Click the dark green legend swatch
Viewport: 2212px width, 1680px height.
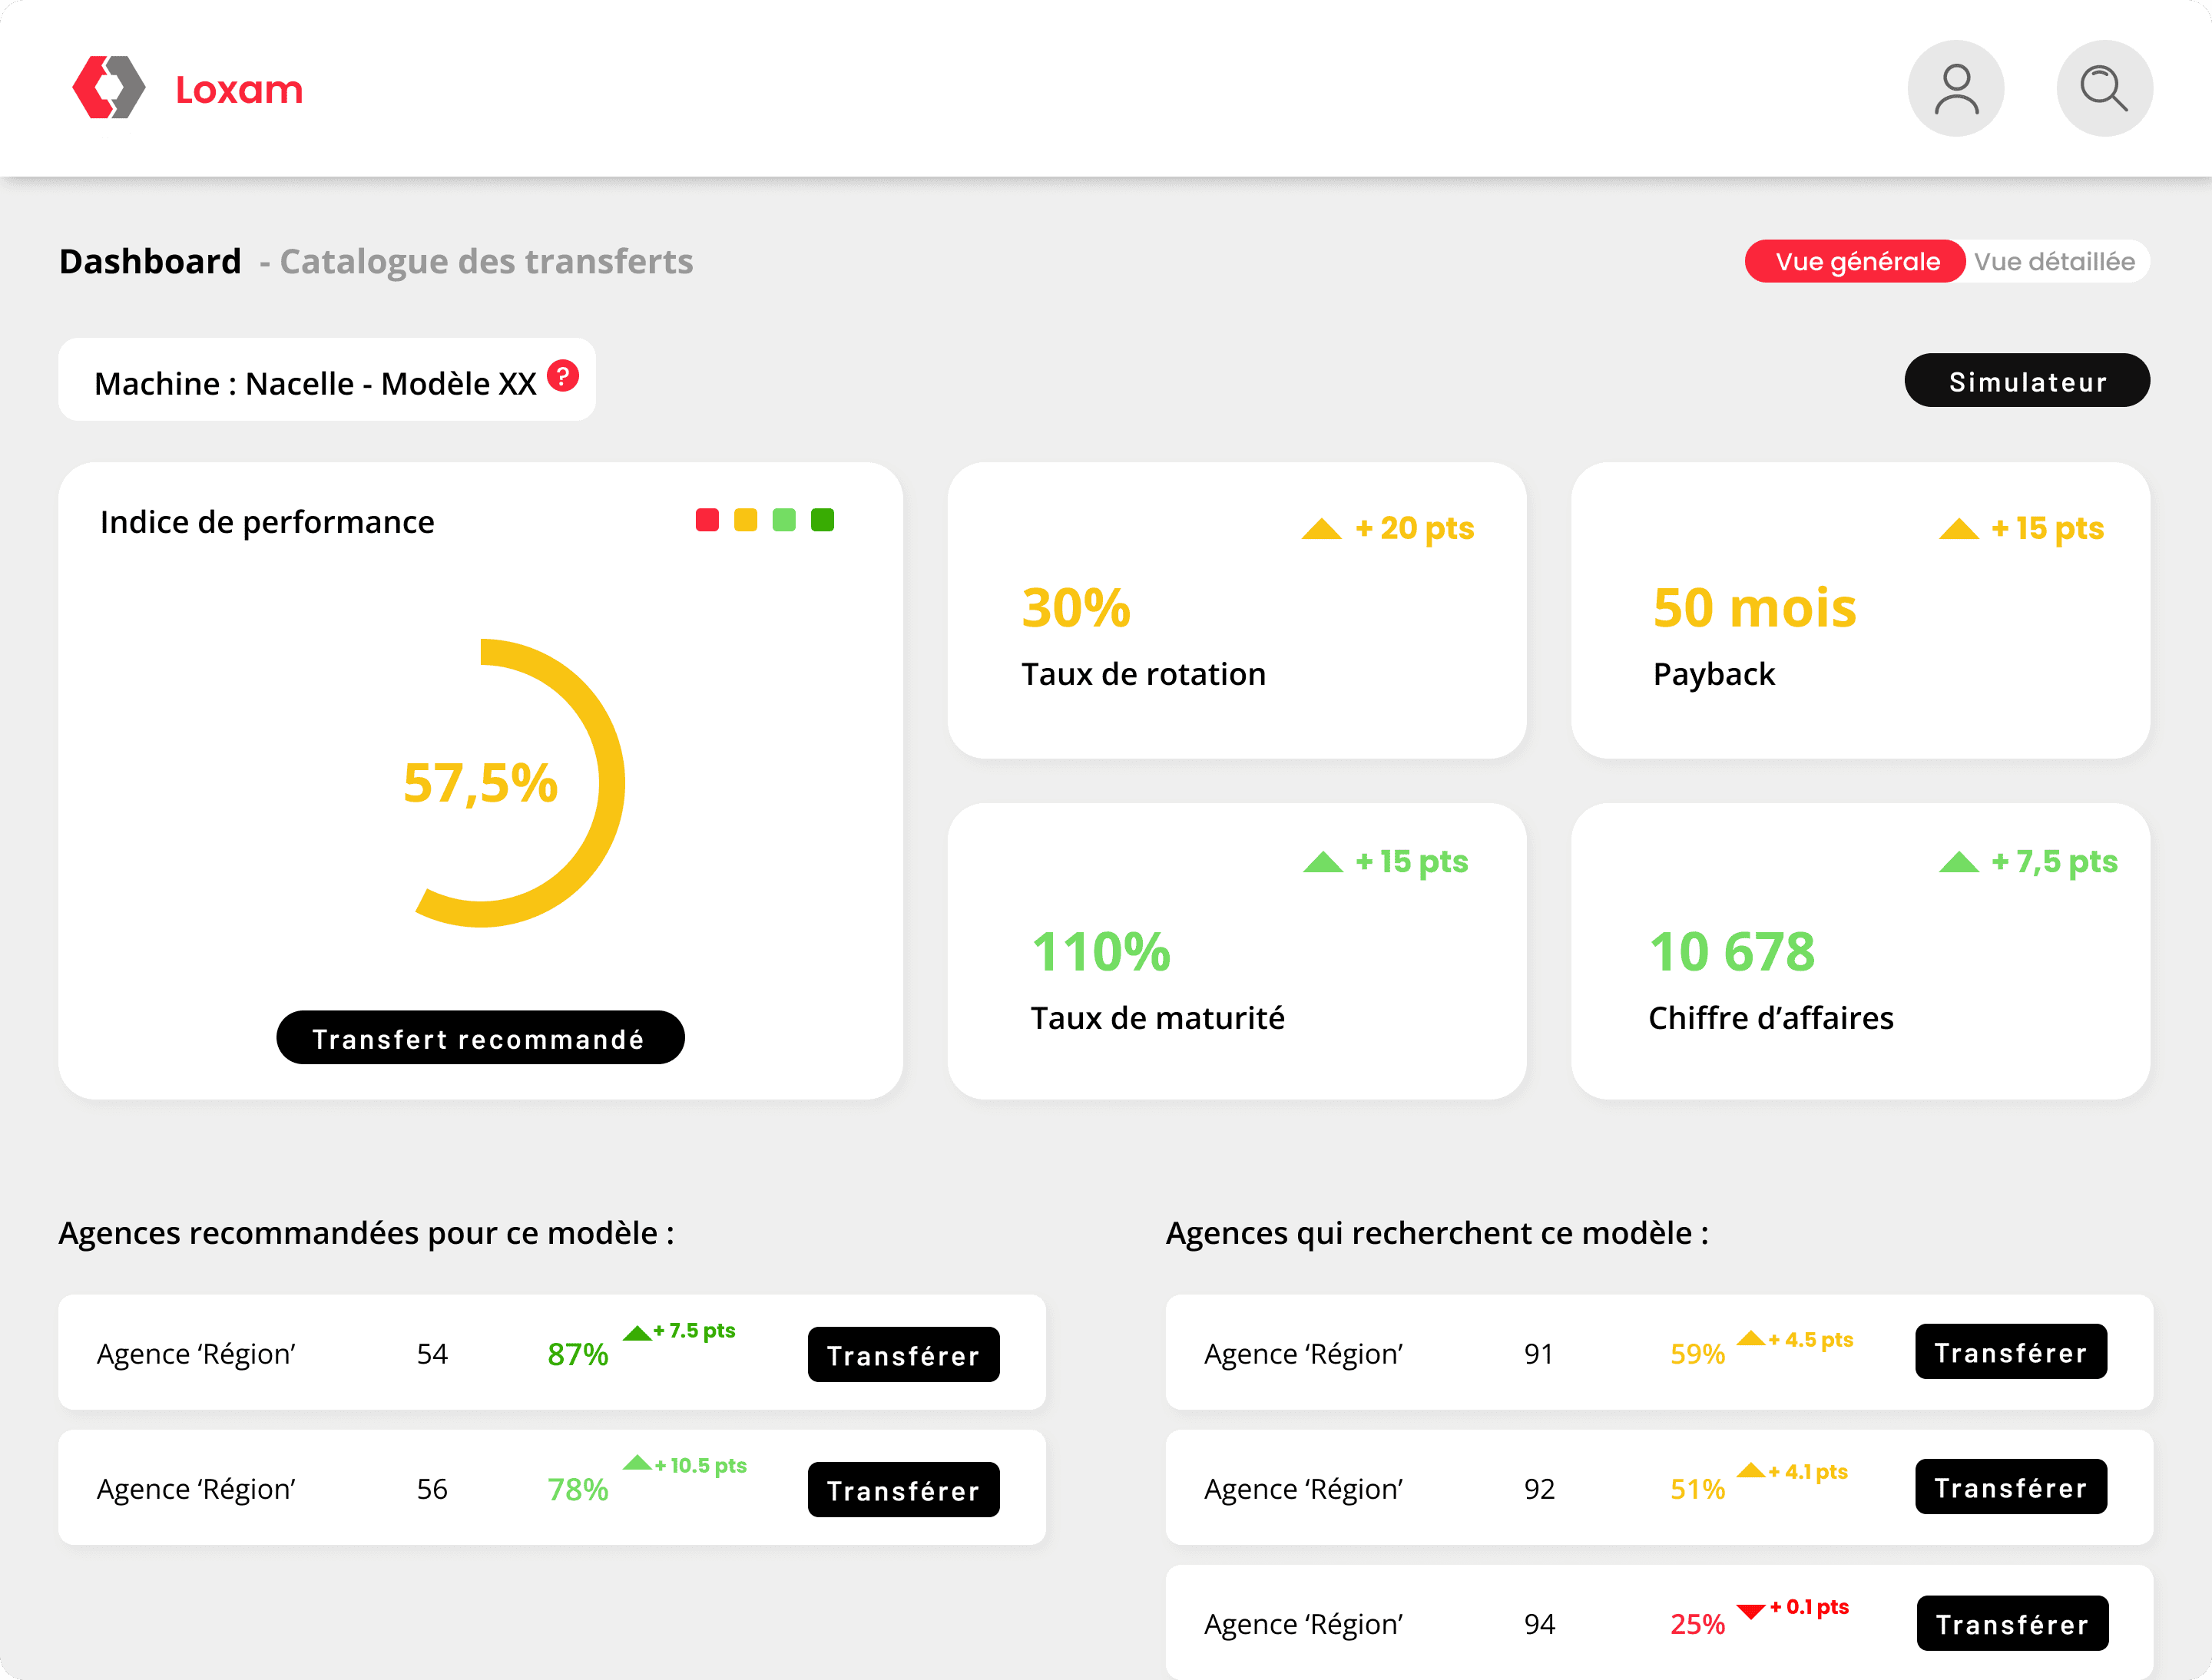[x=823, y=520]
